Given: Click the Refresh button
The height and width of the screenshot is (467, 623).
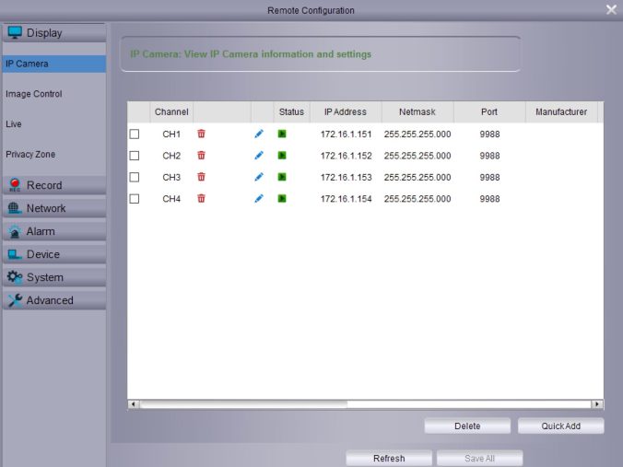Looking at the screenshot, I should [x=388, y=458].
